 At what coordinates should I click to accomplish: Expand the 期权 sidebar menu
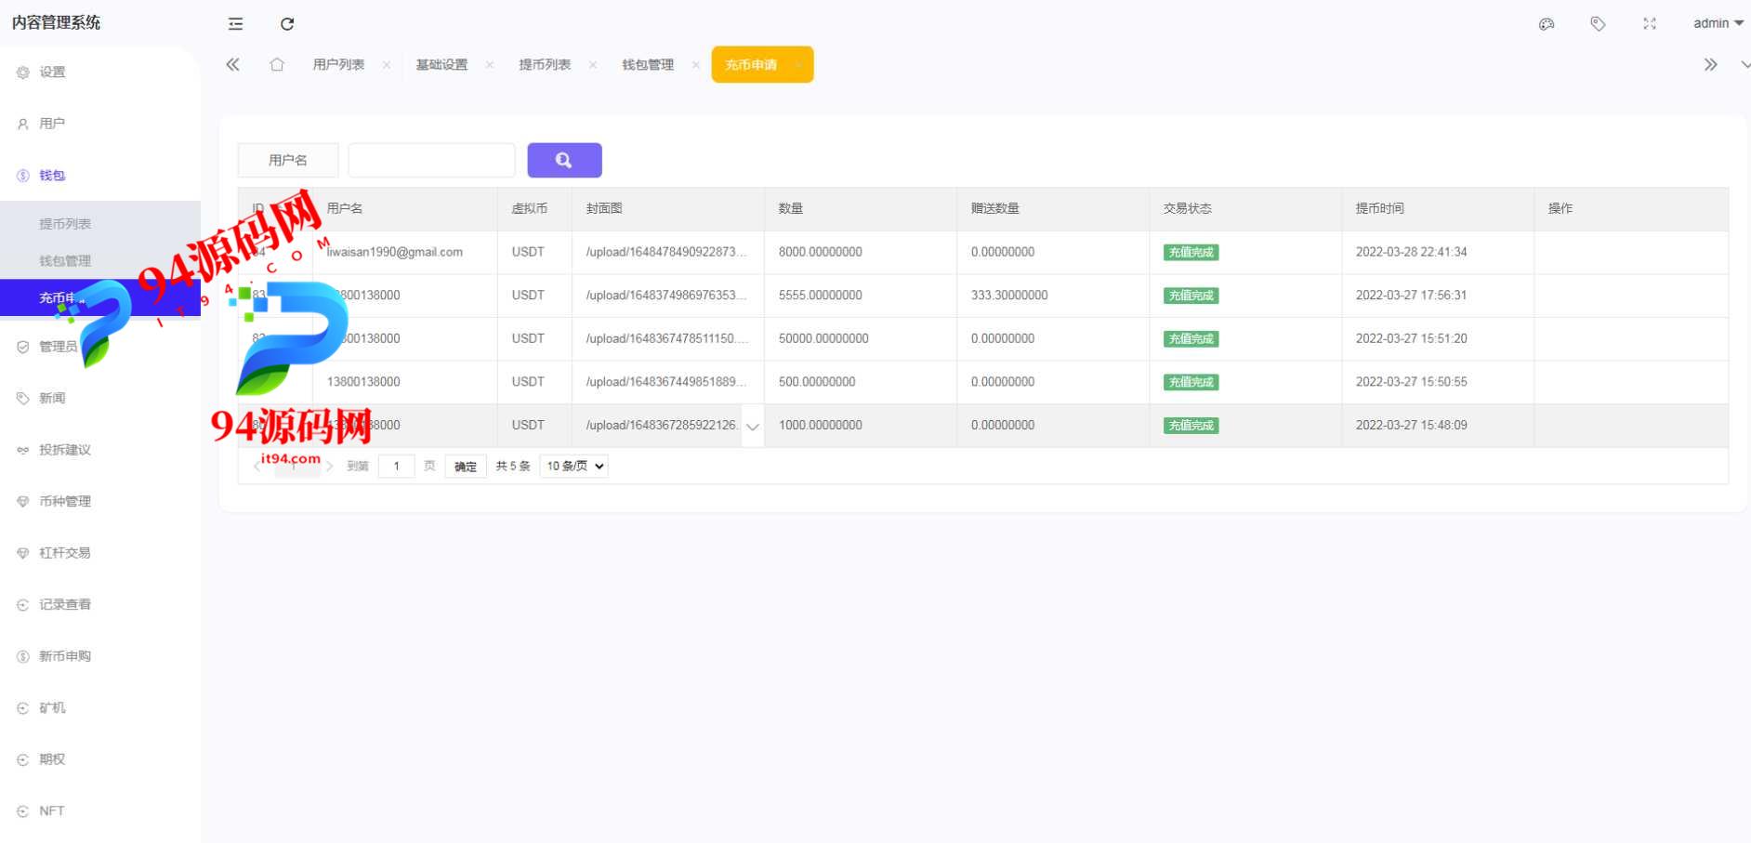point(100,759)
